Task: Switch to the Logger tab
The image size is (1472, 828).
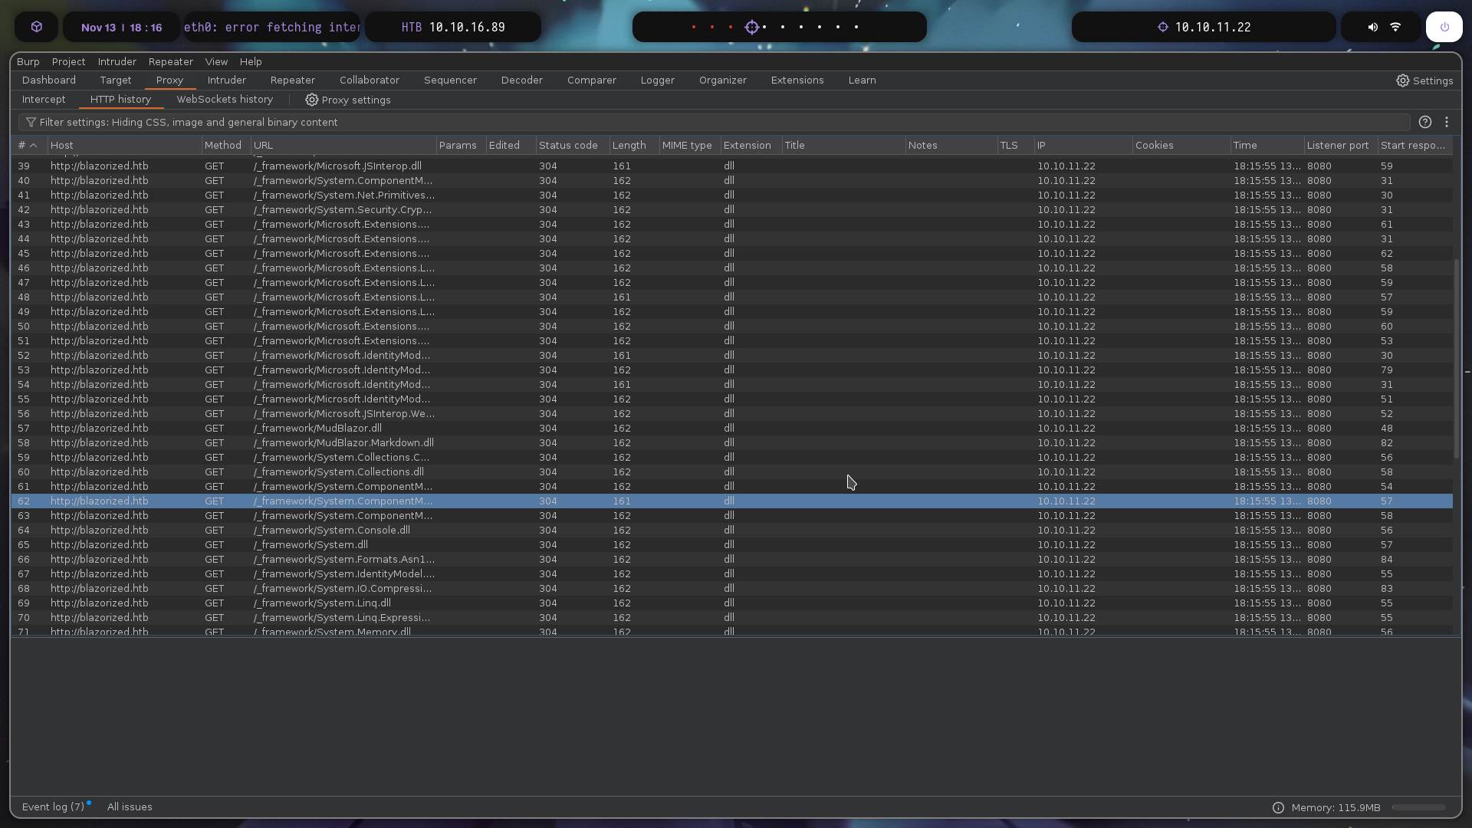Action: click(658, 80)
